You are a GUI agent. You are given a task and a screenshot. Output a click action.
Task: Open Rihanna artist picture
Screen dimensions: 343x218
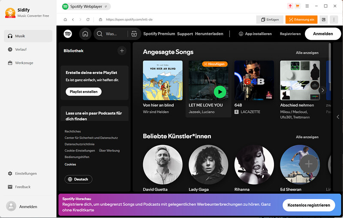click(x=254, y=165)
